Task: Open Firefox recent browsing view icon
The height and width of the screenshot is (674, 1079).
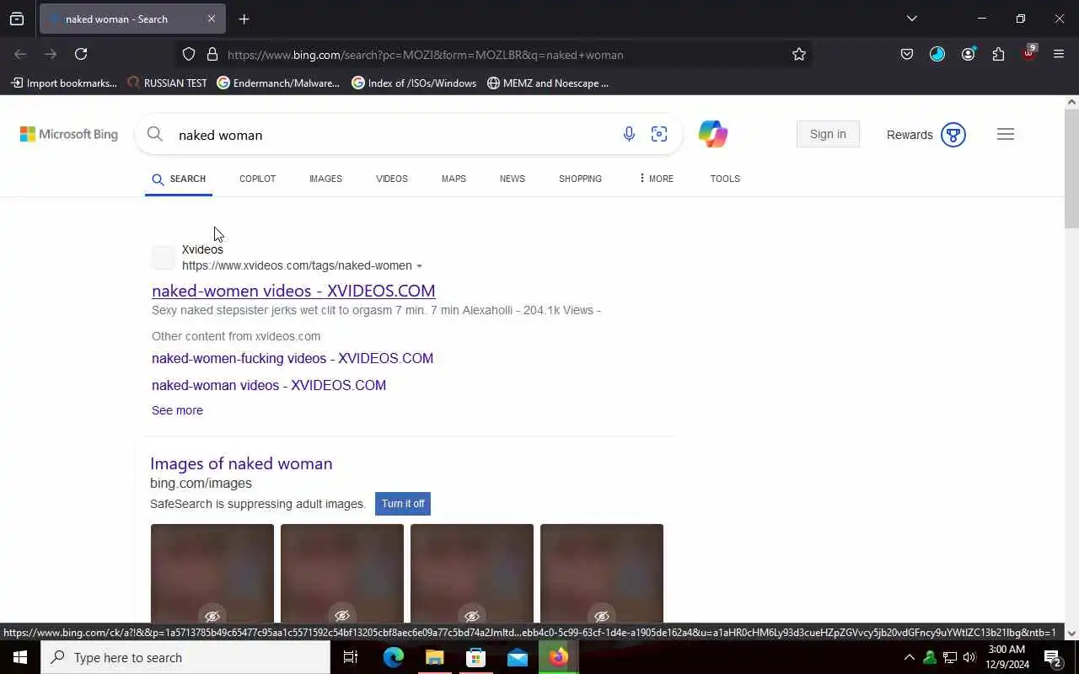Action: (x=17, y=19)
